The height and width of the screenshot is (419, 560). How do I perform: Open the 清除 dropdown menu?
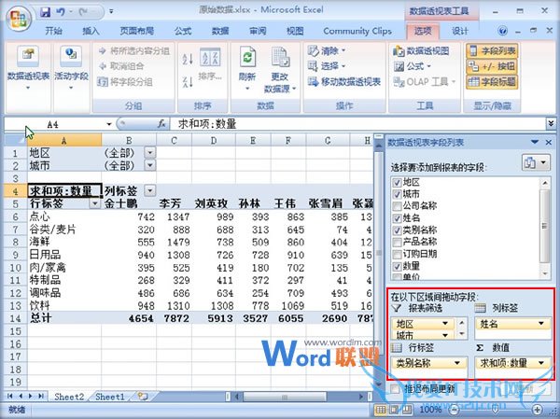tap(328, 50)
